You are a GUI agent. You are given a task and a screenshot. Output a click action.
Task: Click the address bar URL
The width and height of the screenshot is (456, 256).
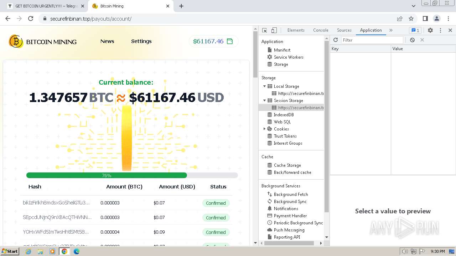91,19
